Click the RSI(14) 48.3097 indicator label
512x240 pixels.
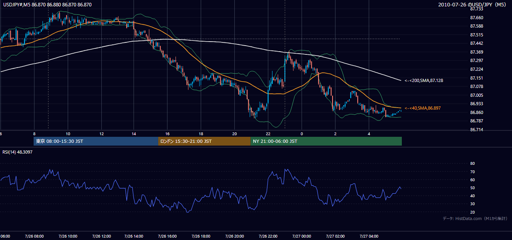[18, 152]
